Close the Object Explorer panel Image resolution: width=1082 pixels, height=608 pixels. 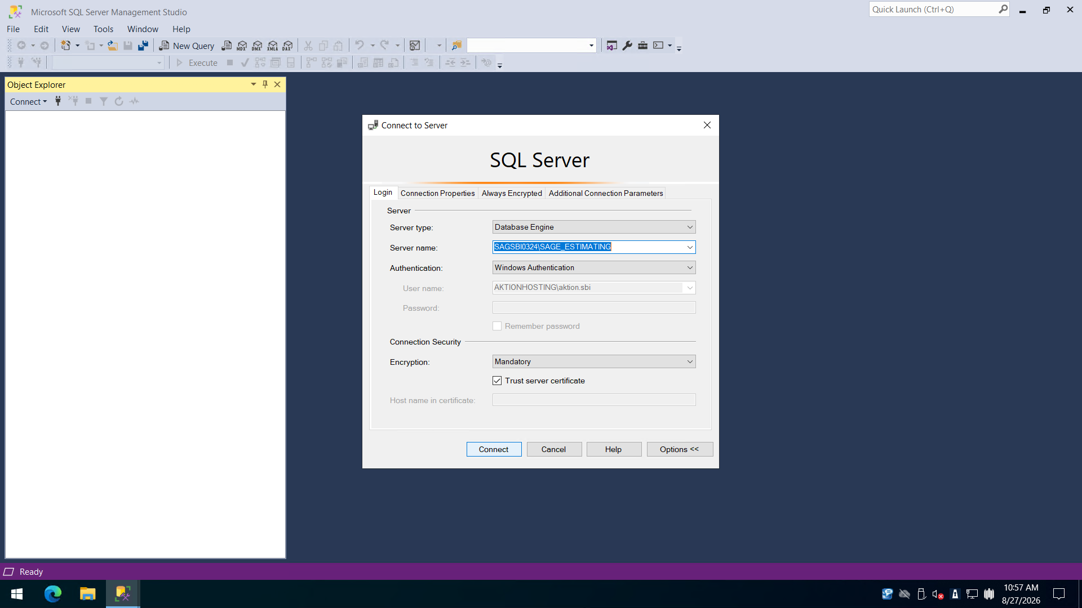277,84
